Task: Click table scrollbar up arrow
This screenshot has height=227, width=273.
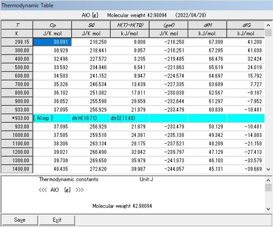Action: pos(268,25)
